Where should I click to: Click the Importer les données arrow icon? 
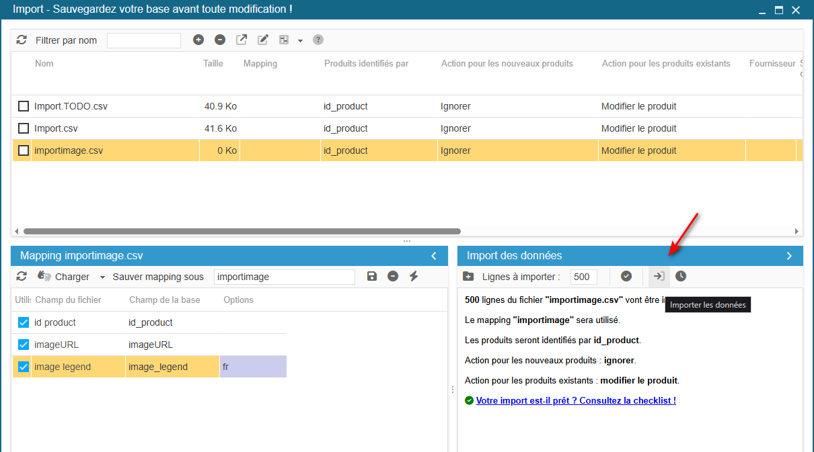click(x=659, y=276)
